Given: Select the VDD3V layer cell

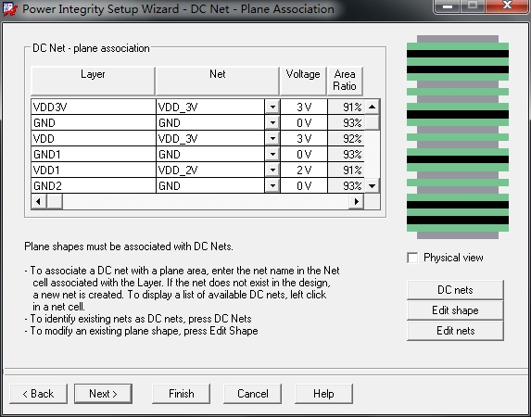Looking at the screenshot, I should 94,107.
